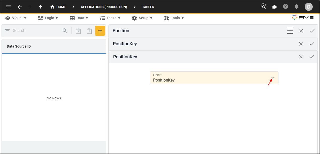Click the filter icon beside search
The width and height of the screenshot is (320, 154).
pyautogui.click(x=7, y=30)
